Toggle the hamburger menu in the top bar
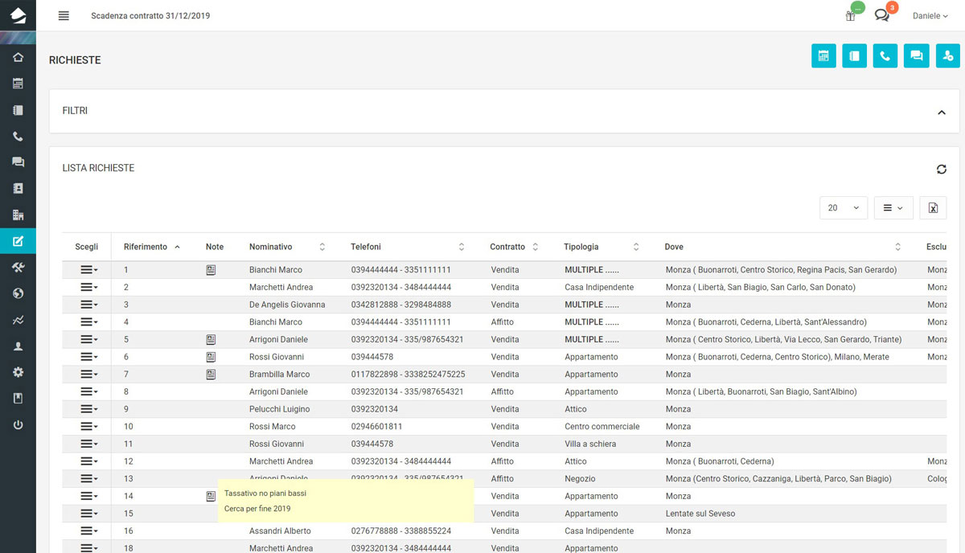This screenshot has height=553, width=965. coord(64,16)
